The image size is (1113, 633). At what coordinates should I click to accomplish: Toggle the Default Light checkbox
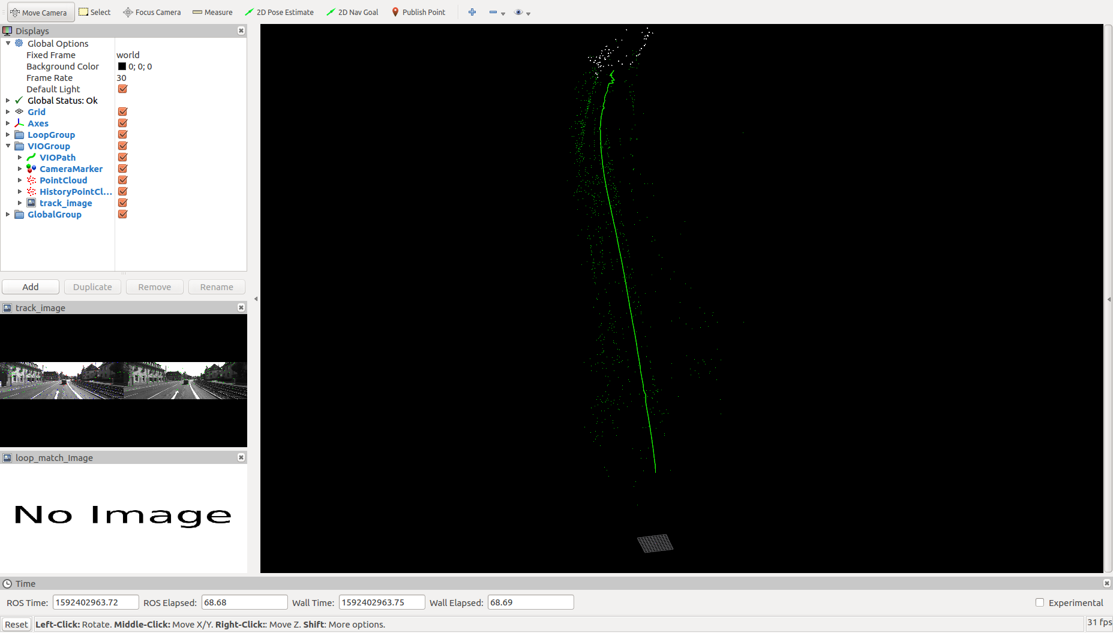pyautogui.click(x=122, y=89)
